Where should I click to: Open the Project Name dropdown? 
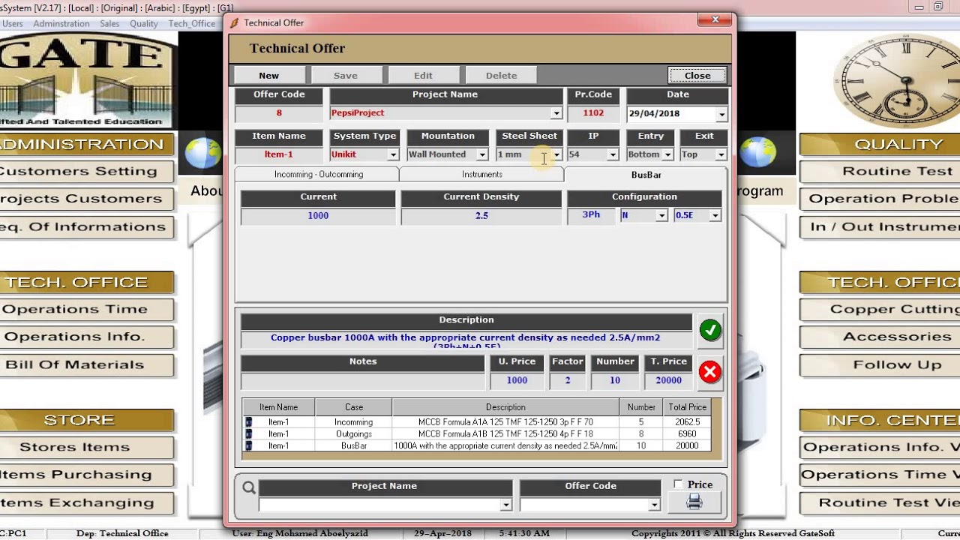click(556, 113)
